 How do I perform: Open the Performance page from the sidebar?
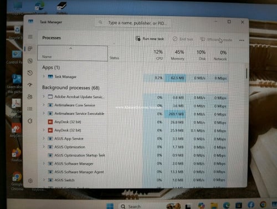tap(30, 61)
